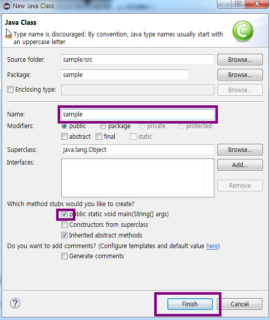Minimize the New Java Class window
The image size is (270, 320).
224,4
